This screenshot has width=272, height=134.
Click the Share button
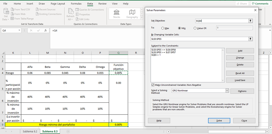(242, 4)
